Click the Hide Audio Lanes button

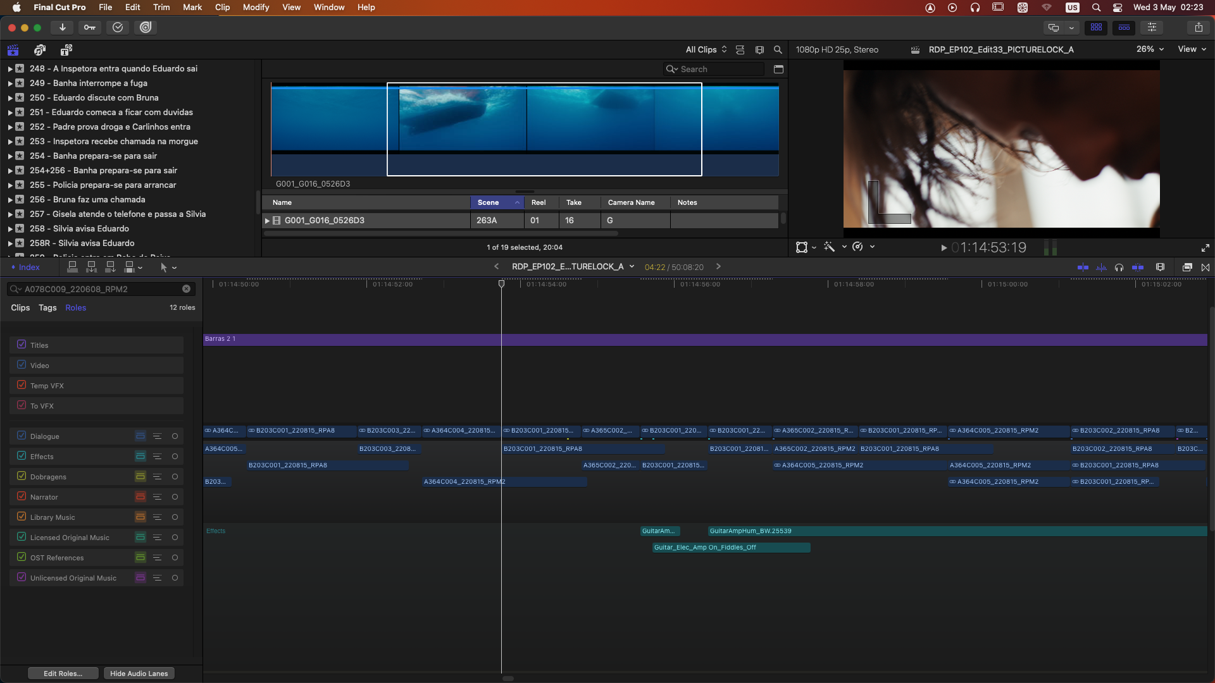coord(139,674)
